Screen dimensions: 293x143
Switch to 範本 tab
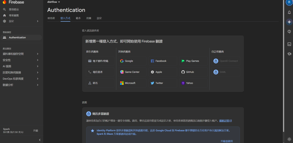click(78, 18)
